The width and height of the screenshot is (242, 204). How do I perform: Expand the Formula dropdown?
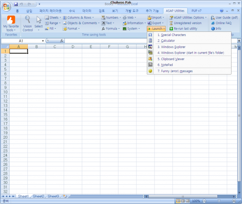[111, 29]
